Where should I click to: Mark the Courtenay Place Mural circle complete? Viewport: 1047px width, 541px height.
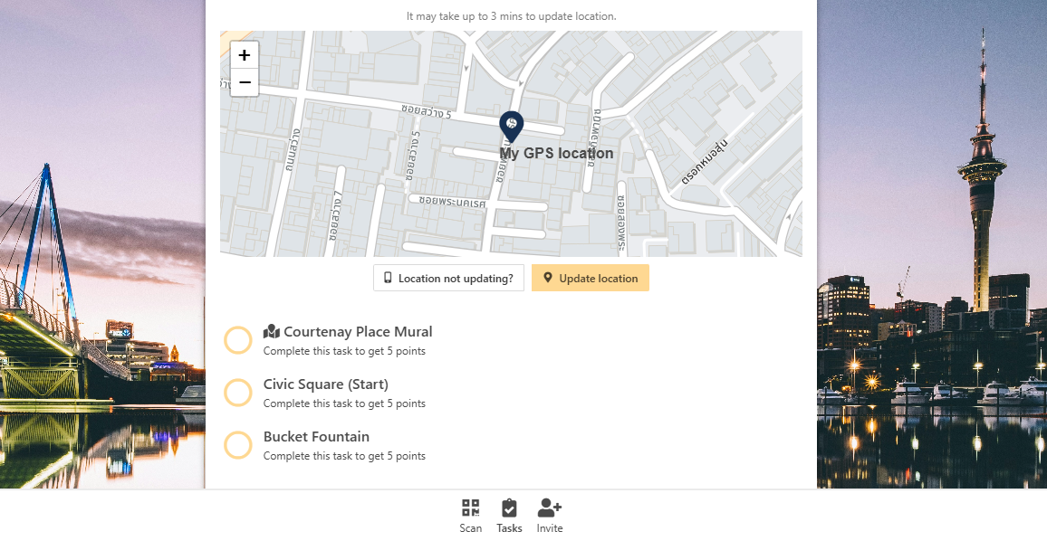coord(237,339)
